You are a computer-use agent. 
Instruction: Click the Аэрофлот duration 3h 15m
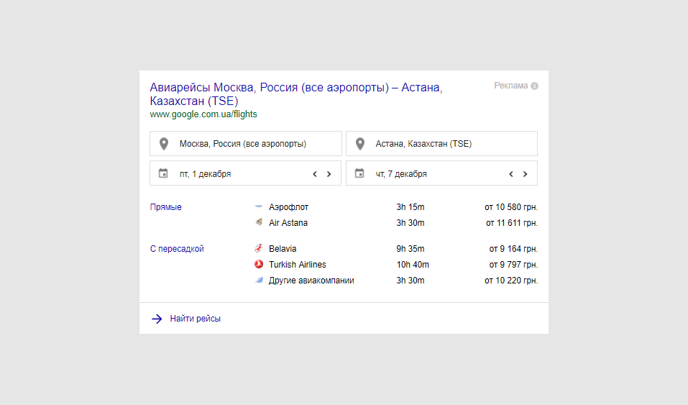410,207
